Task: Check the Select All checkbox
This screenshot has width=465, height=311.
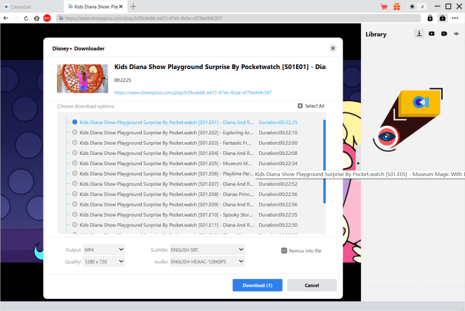Action: (300, 106)
